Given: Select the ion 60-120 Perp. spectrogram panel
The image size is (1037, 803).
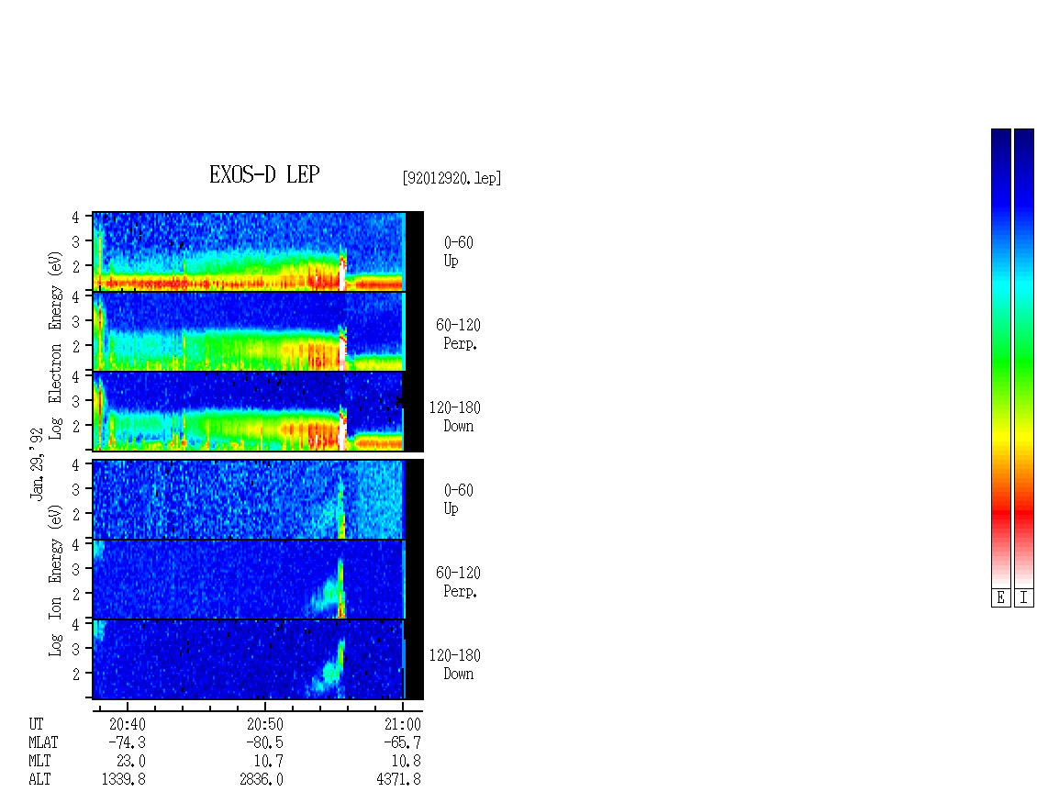Looking at the screenshot, I should tap(258, 579).
